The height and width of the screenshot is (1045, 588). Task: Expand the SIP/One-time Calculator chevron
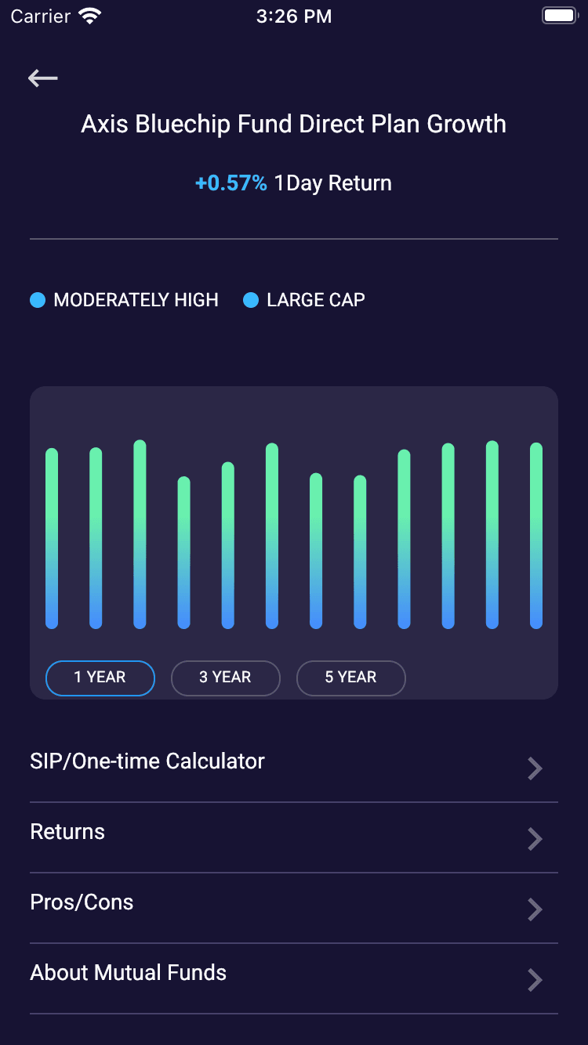[x=535, y=768]
